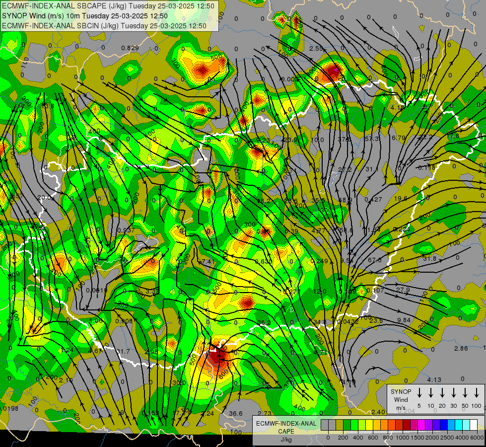Click the map value '6.79'
This screenshot has height=447, width=486.
pos(398,138)
